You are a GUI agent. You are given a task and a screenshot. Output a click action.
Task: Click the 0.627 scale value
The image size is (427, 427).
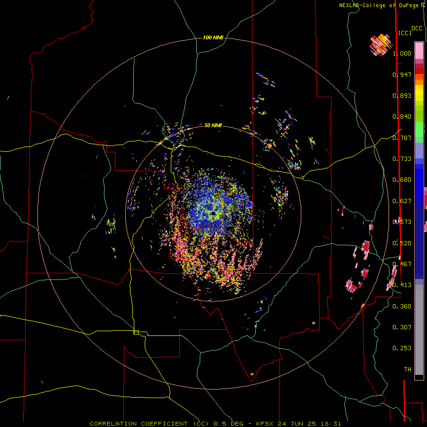[x=402, y=201]
